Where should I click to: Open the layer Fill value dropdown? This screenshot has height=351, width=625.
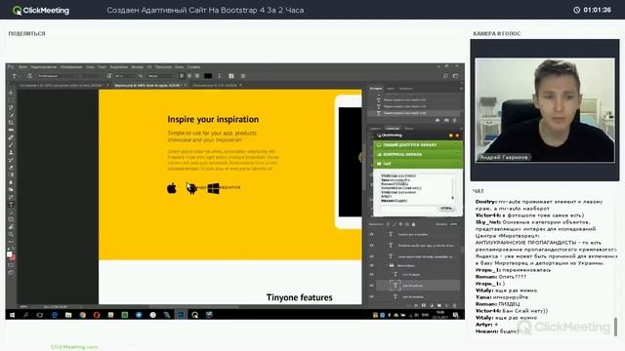tap(453, 224)
